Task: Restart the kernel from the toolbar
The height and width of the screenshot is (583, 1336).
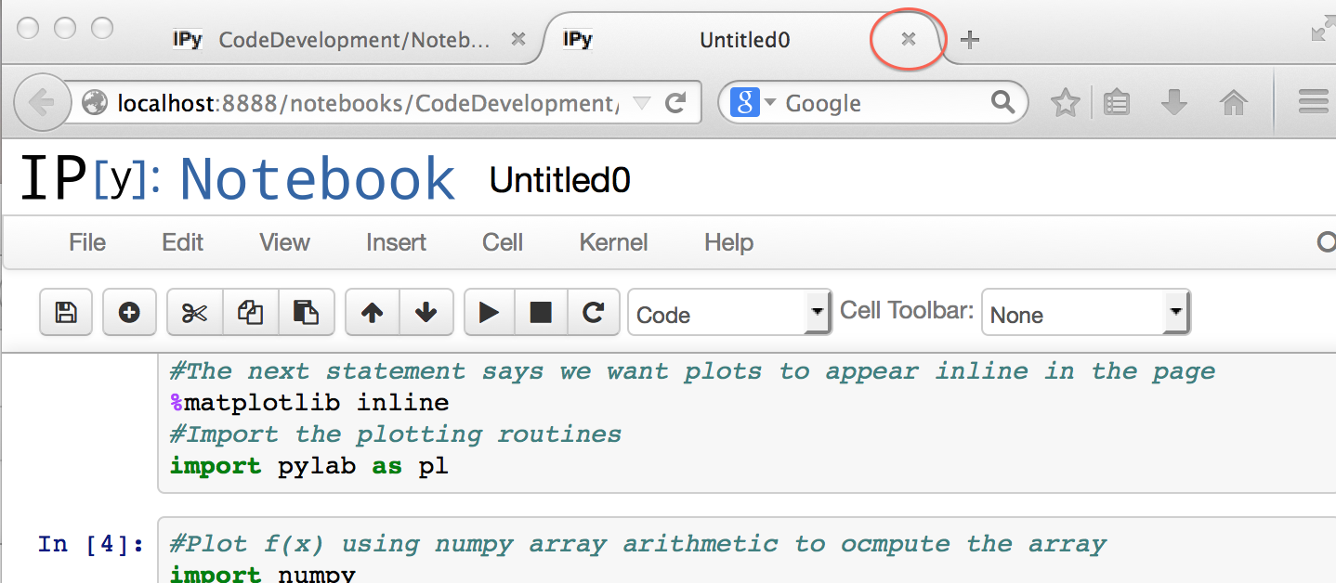Action: tap(593, 314)
